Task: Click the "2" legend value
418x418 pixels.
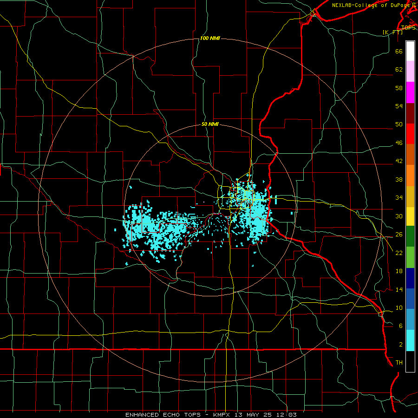Action: pyautogui.click(x=401, y=345)
